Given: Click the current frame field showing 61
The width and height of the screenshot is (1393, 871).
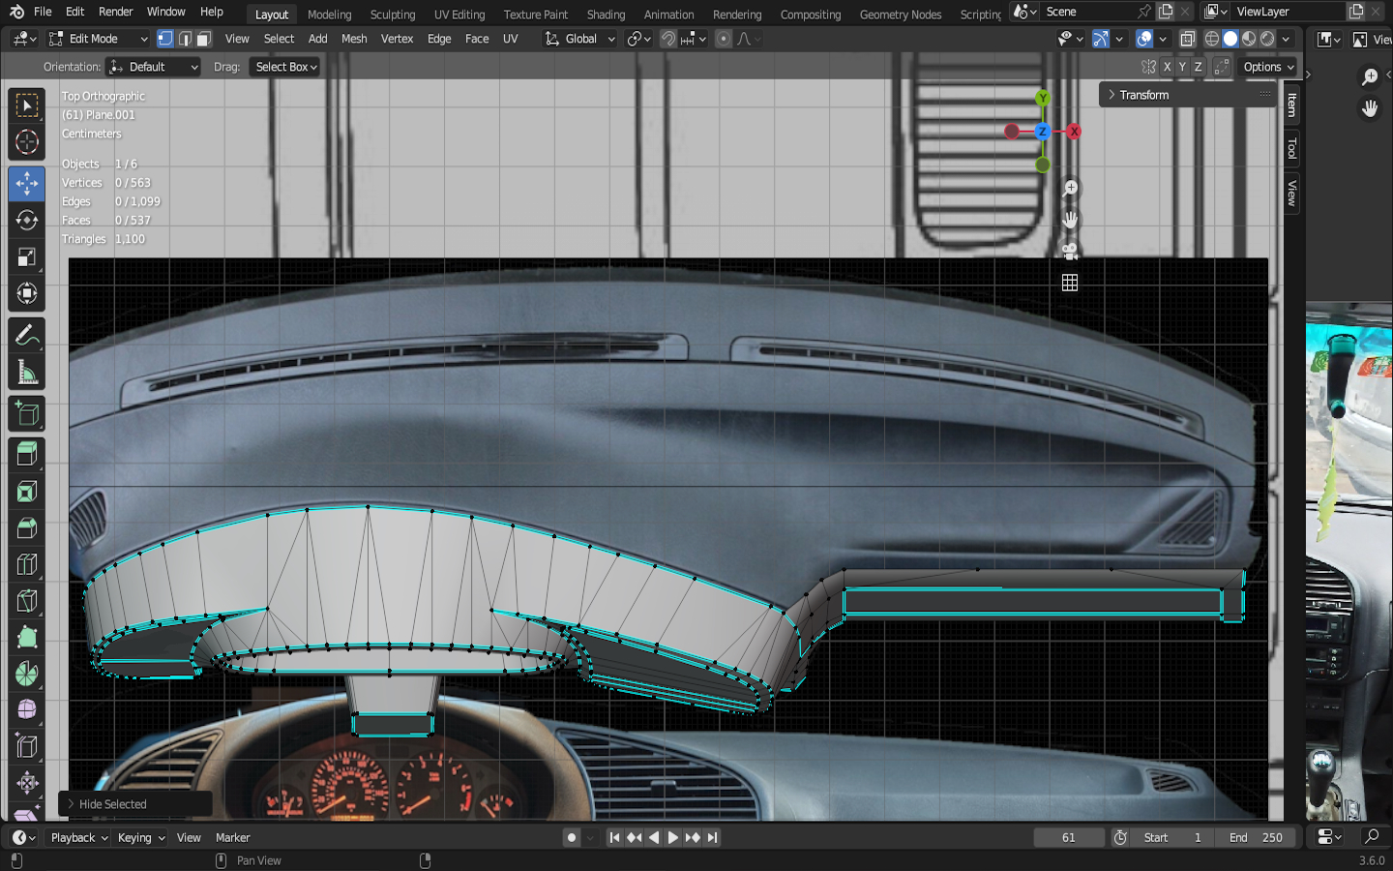Looking at the screenshot, I should [1068, 837].
